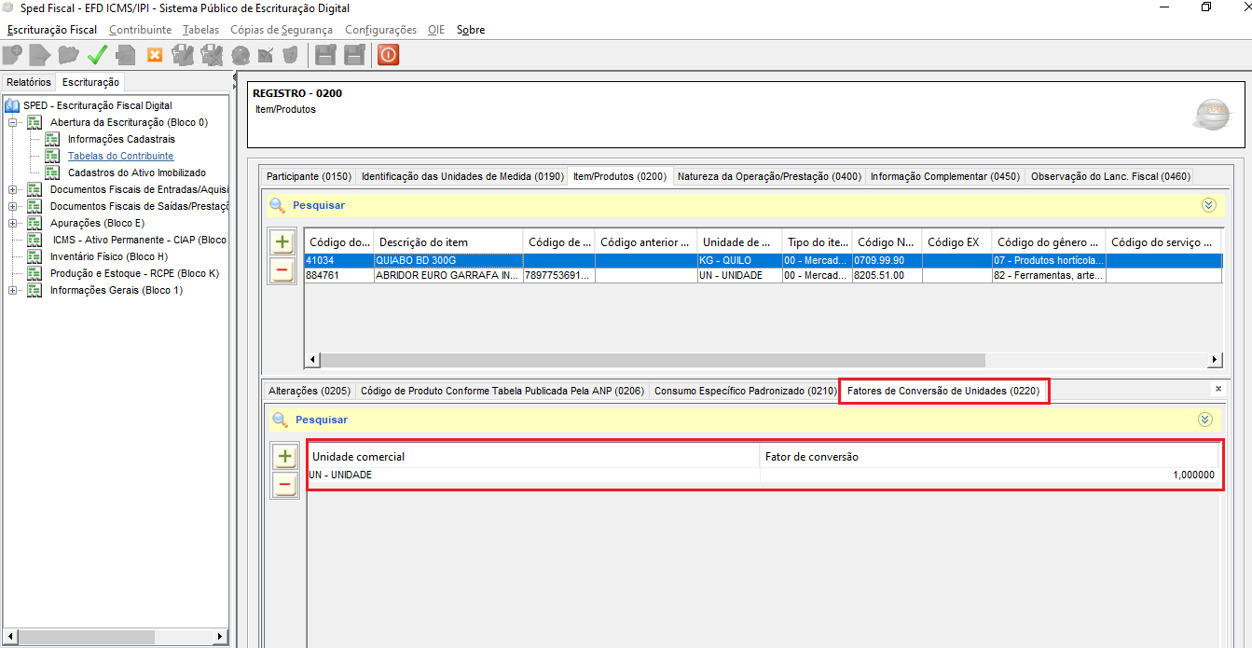Select the ABRIDOR EURO GARRAFA item row
This screenshot has height=648, width=1252.
[x=447, y=276]
